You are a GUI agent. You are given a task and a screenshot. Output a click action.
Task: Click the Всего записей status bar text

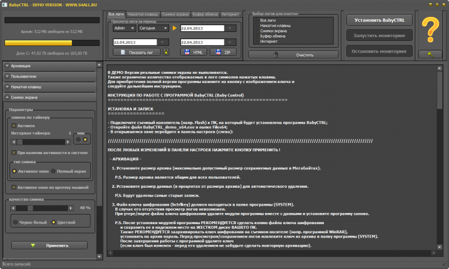[x=16, y=264]
